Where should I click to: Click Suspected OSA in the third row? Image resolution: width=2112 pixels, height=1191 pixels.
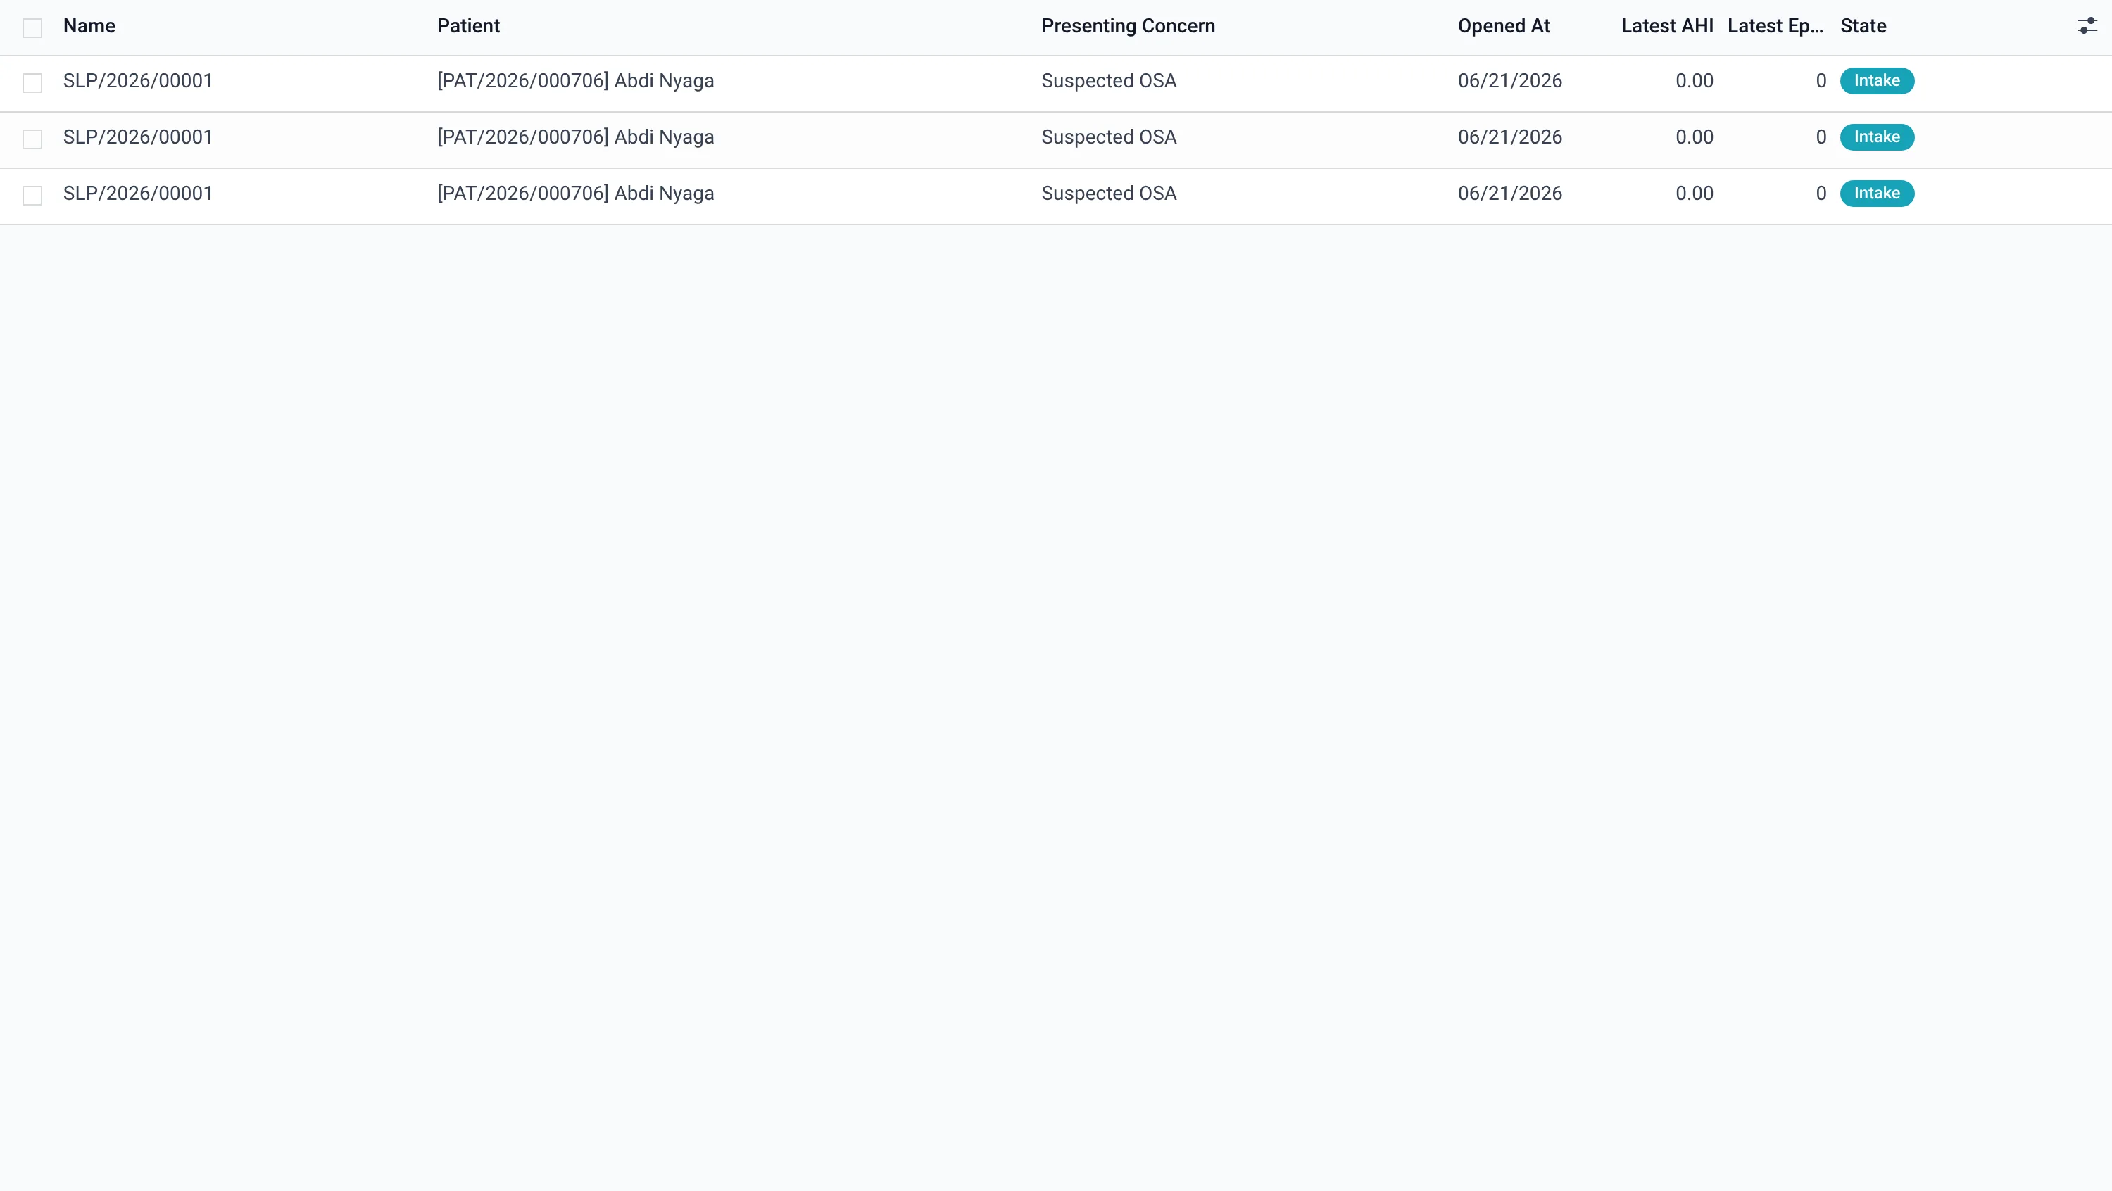(x=1109, y=194)
